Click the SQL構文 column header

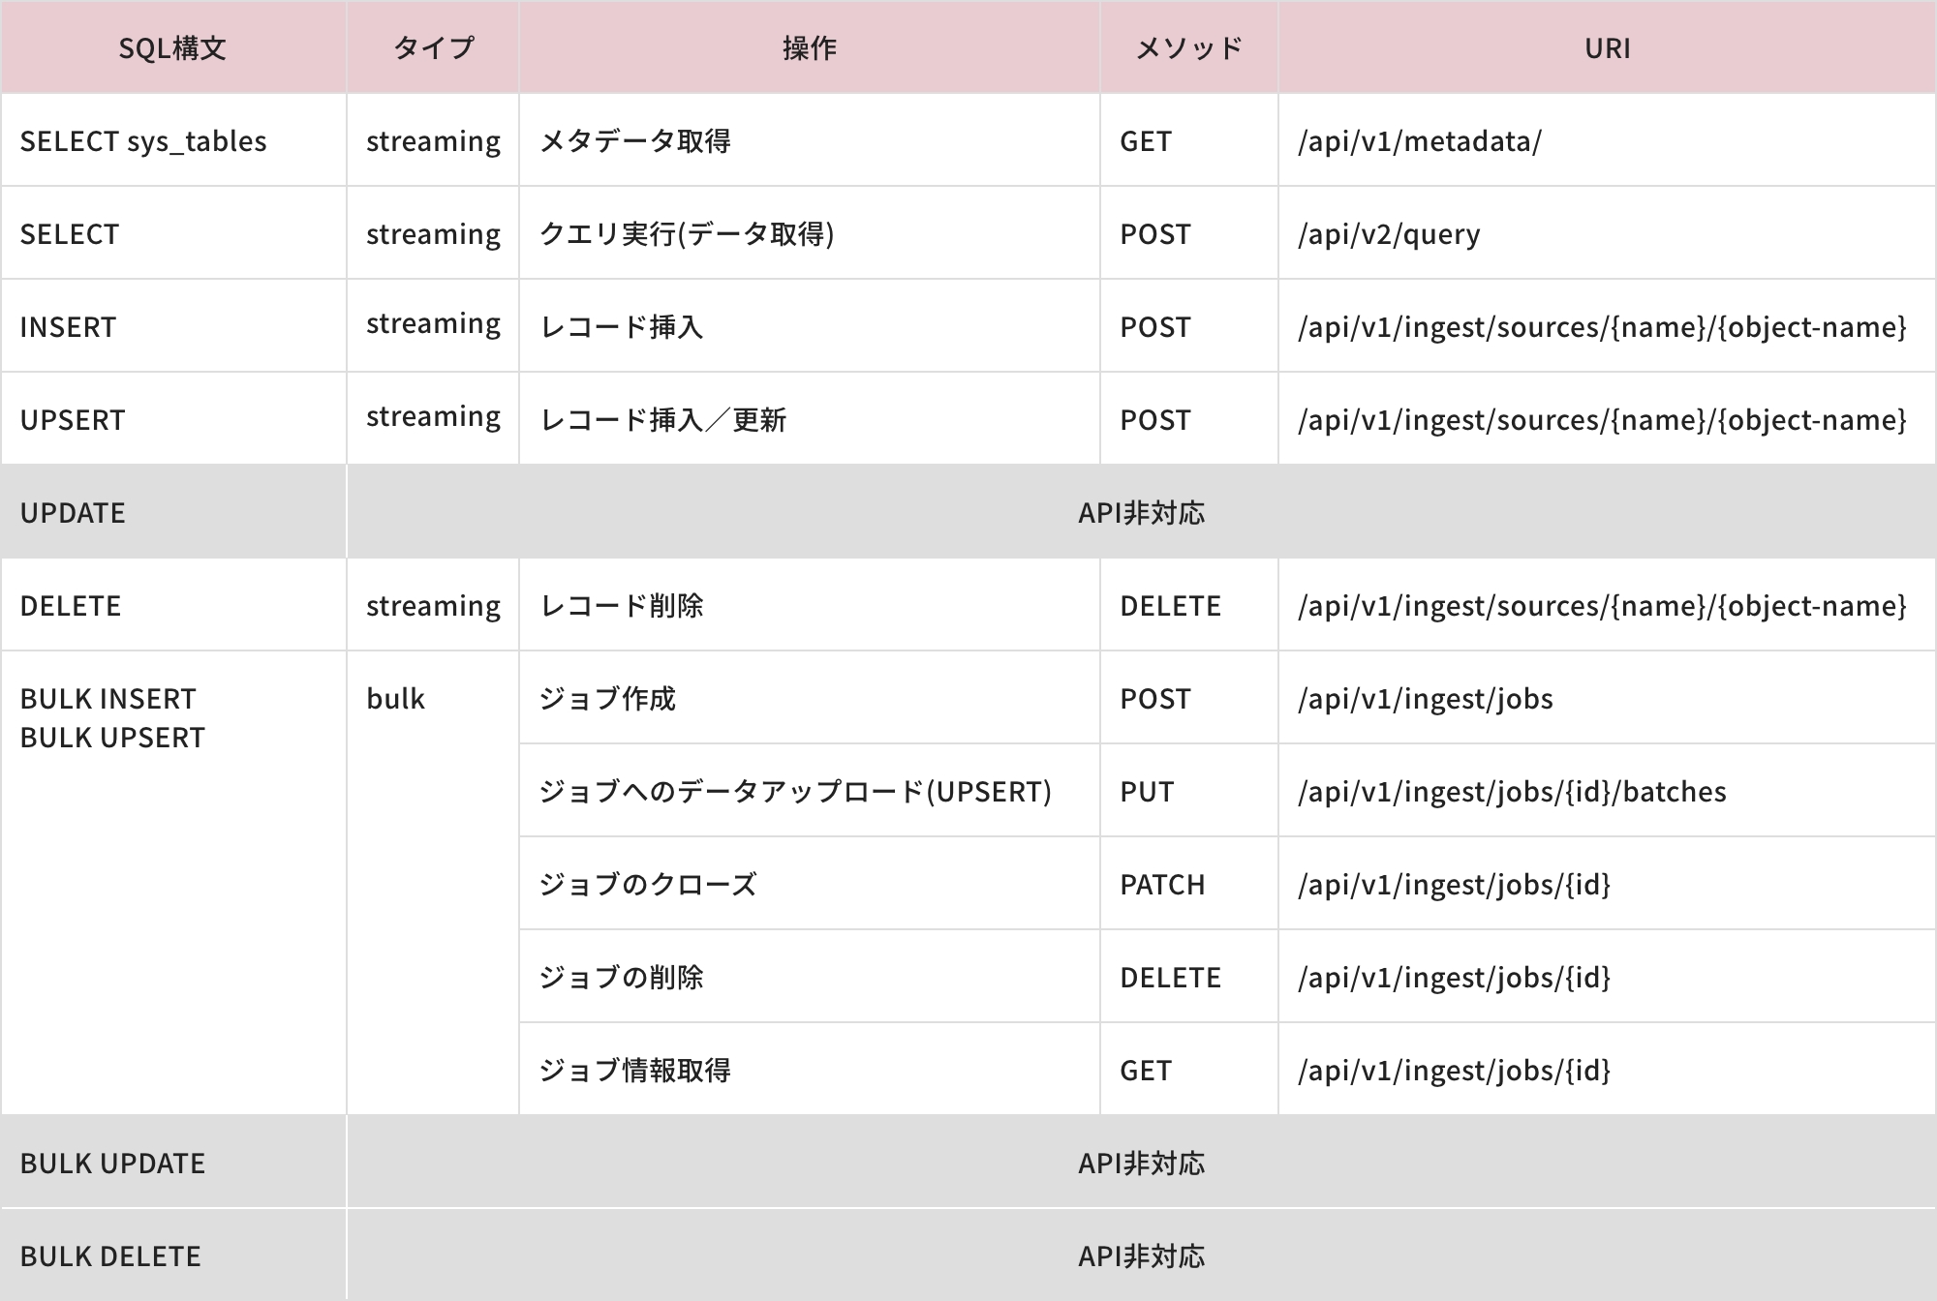[172, 48]
